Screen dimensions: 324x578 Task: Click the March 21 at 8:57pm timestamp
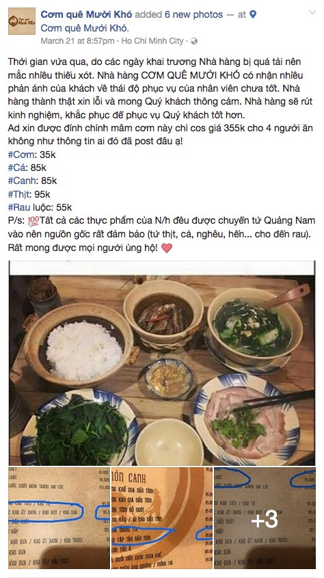(77, 41)
